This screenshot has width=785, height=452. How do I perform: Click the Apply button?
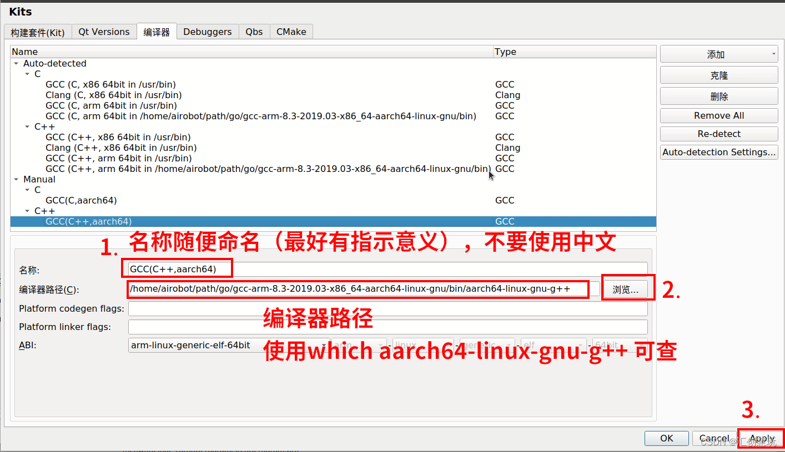761,438
